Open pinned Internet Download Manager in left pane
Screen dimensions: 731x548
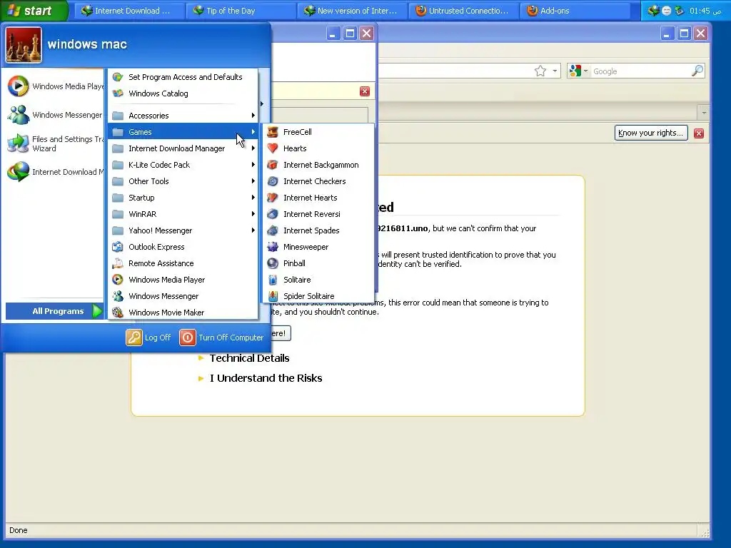coord(54,172)
